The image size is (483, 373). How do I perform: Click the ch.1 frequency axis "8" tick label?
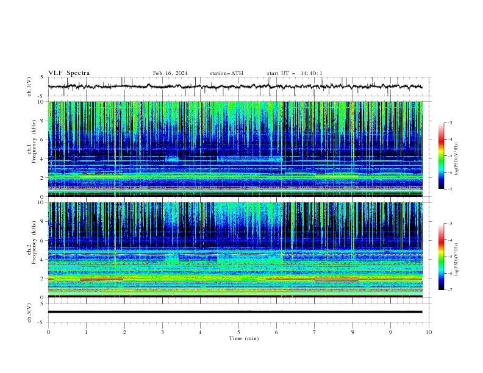[x=43, y=121]
